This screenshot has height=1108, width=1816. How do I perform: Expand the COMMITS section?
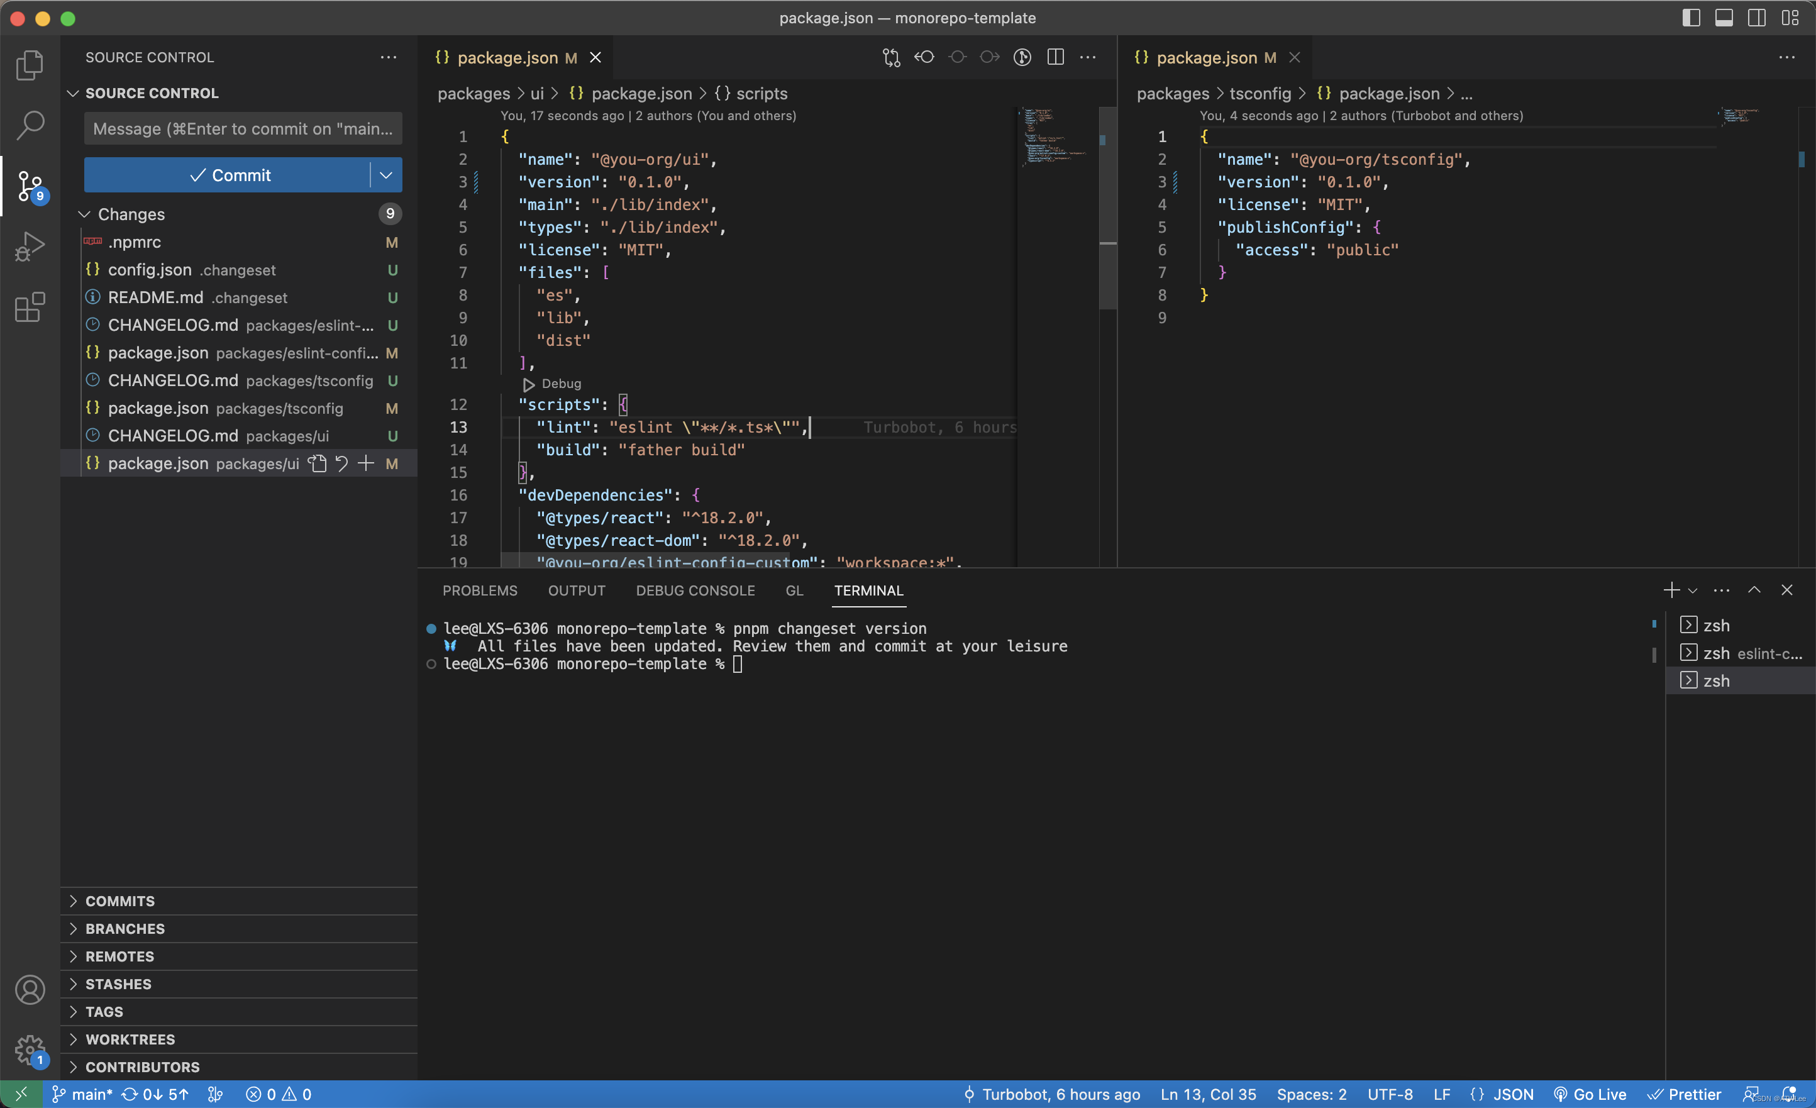pyautogui.click(x=239, y=902)
